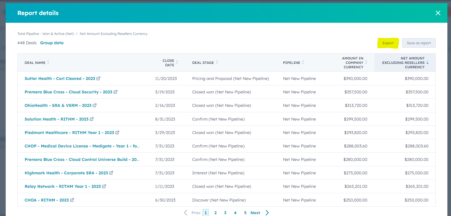Open Piedmont Healthcare deal external link icon

click(x=117, y=132)
